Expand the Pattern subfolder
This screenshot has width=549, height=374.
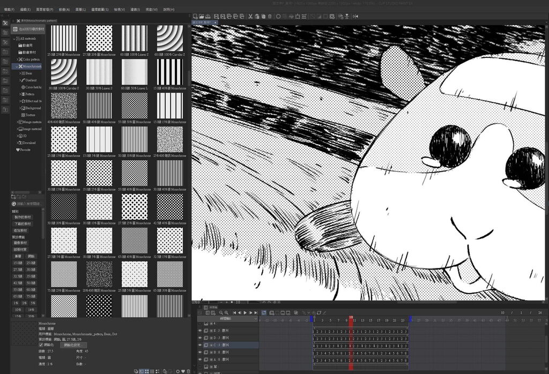20,94
